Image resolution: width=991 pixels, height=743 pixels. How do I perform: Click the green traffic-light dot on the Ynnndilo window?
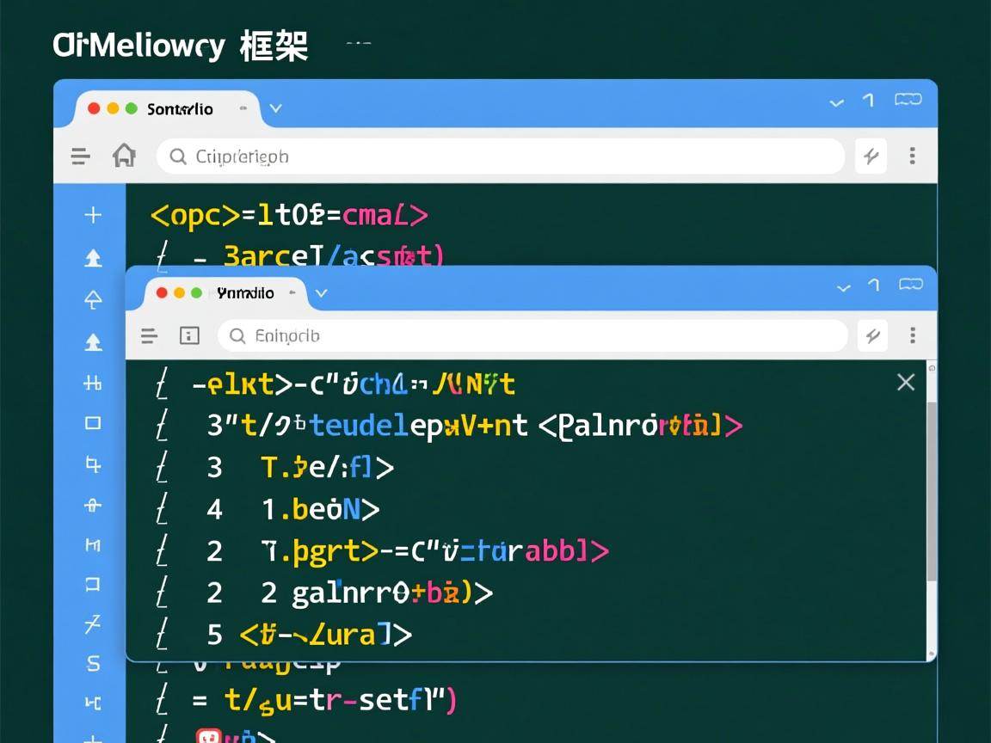(195, 292)
